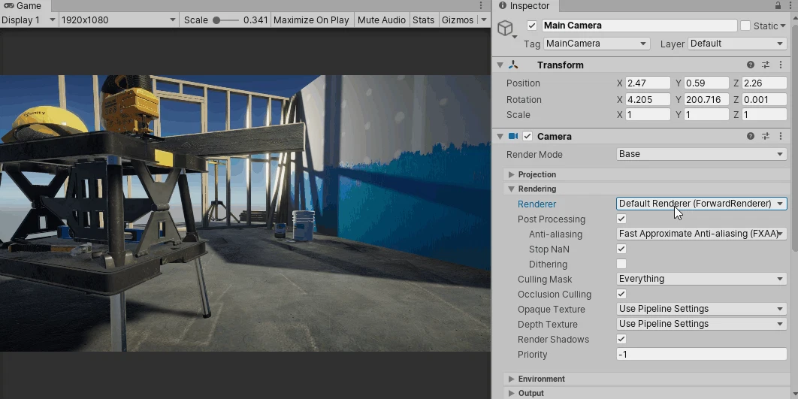This screenshot has height=399, width=798.
Task: Click the Transform component icon
Action: click(x=513, y=65)
